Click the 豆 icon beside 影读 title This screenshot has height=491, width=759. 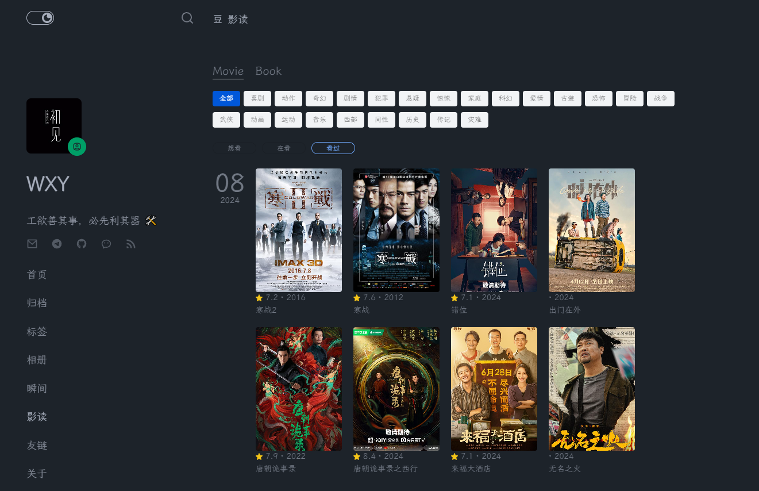218,19
